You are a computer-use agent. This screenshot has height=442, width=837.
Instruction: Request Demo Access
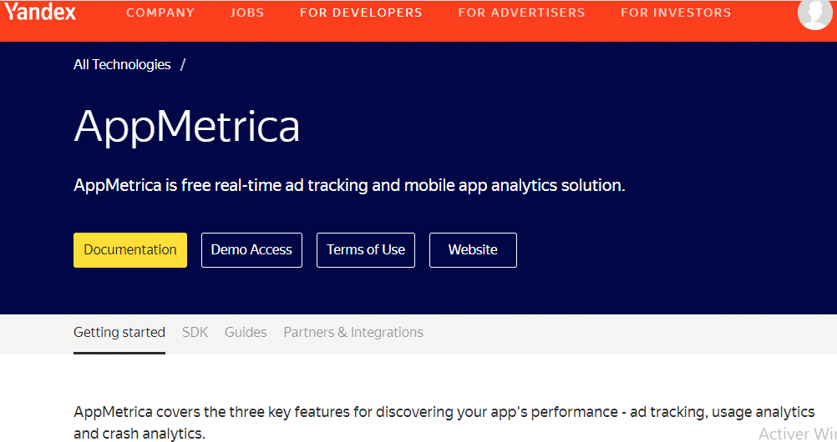point(251,250)
